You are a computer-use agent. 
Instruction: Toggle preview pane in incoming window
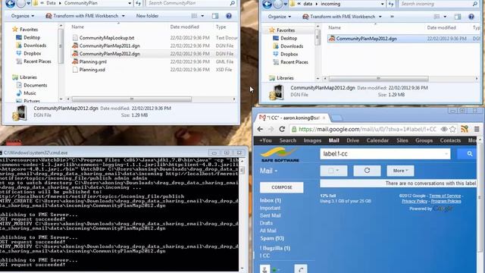coord(458,17)
